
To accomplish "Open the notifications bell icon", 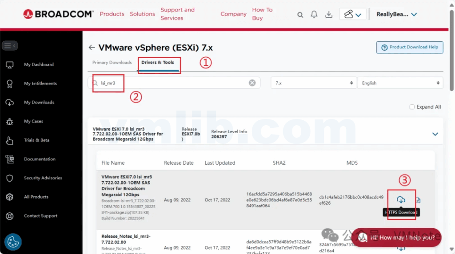I will (314, 15).
